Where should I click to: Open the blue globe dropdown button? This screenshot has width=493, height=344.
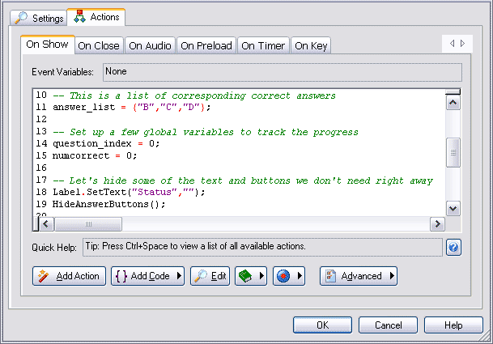(289, 276)
